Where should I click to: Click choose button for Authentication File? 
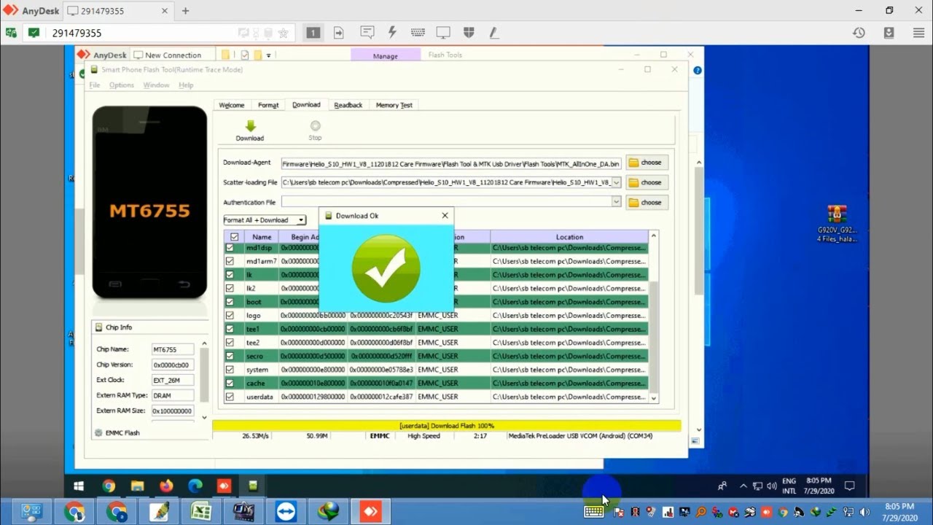[x=647, y=202]
